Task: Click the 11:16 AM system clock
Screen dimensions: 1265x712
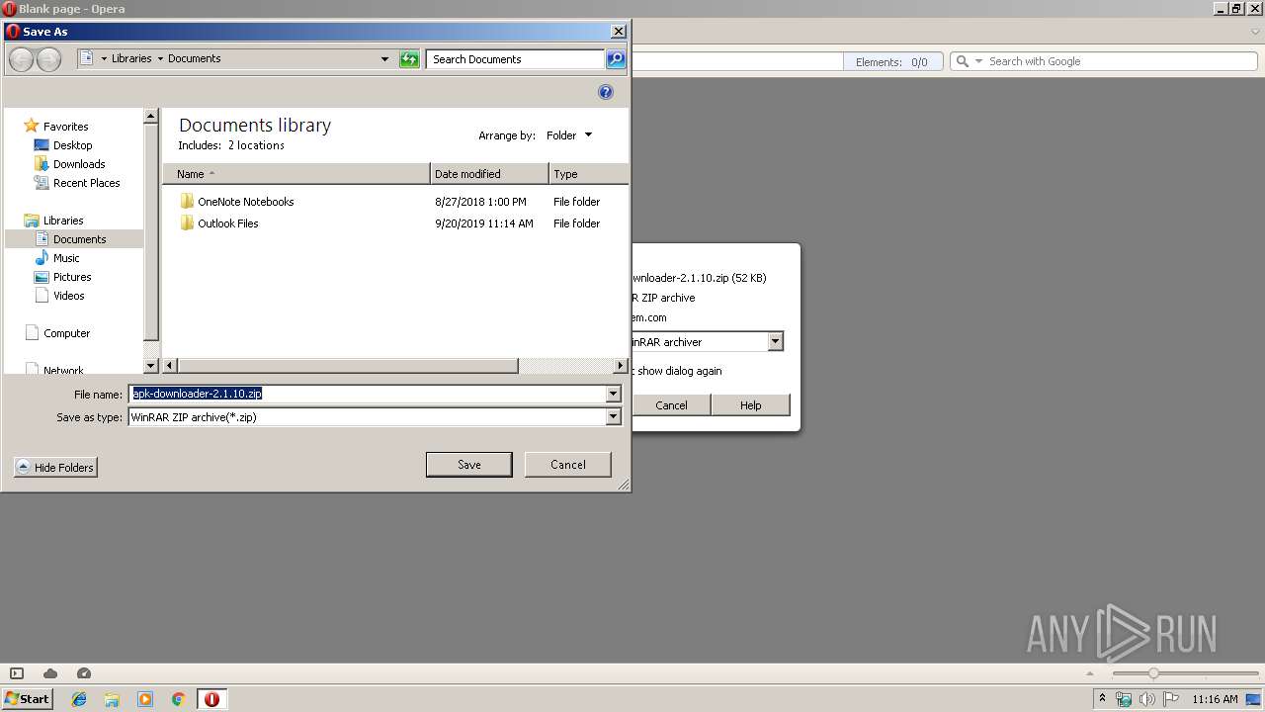Action: click(1215, 699)
